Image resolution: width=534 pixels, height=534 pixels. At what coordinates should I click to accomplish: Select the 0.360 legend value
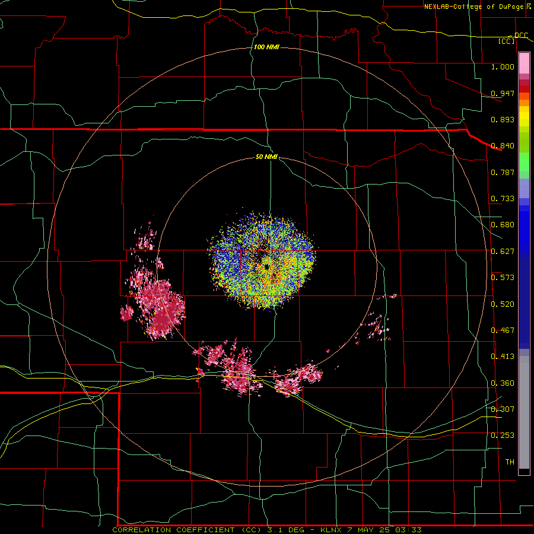(x=503, y=383)
